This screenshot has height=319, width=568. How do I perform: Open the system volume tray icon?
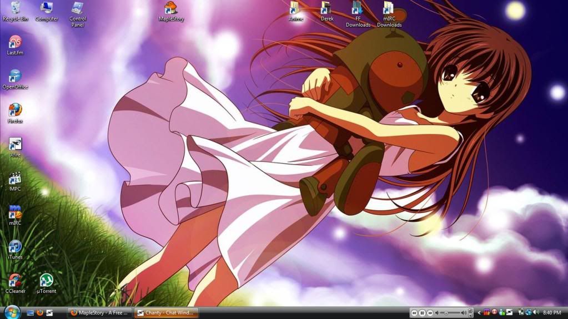tap(536, 312)
